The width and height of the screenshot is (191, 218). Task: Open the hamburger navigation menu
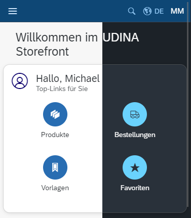tap(13, 11)
